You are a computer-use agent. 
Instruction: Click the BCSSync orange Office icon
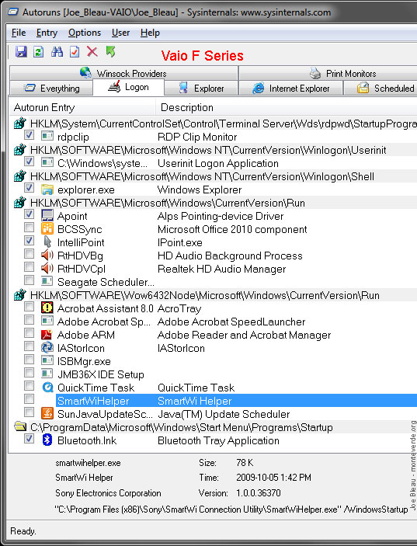click(47, 229)
